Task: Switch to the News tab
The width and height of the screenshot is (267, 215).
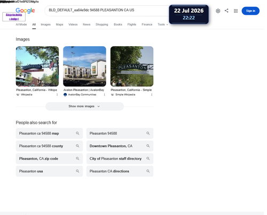Action: [x=87, y=24]
